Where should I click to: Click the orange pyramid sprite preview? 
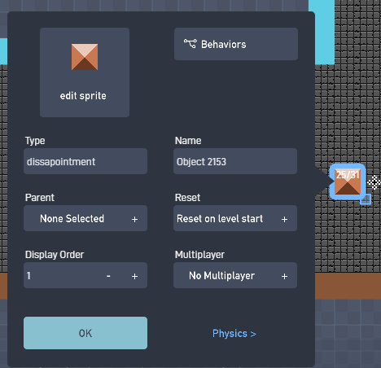point(85,57)
